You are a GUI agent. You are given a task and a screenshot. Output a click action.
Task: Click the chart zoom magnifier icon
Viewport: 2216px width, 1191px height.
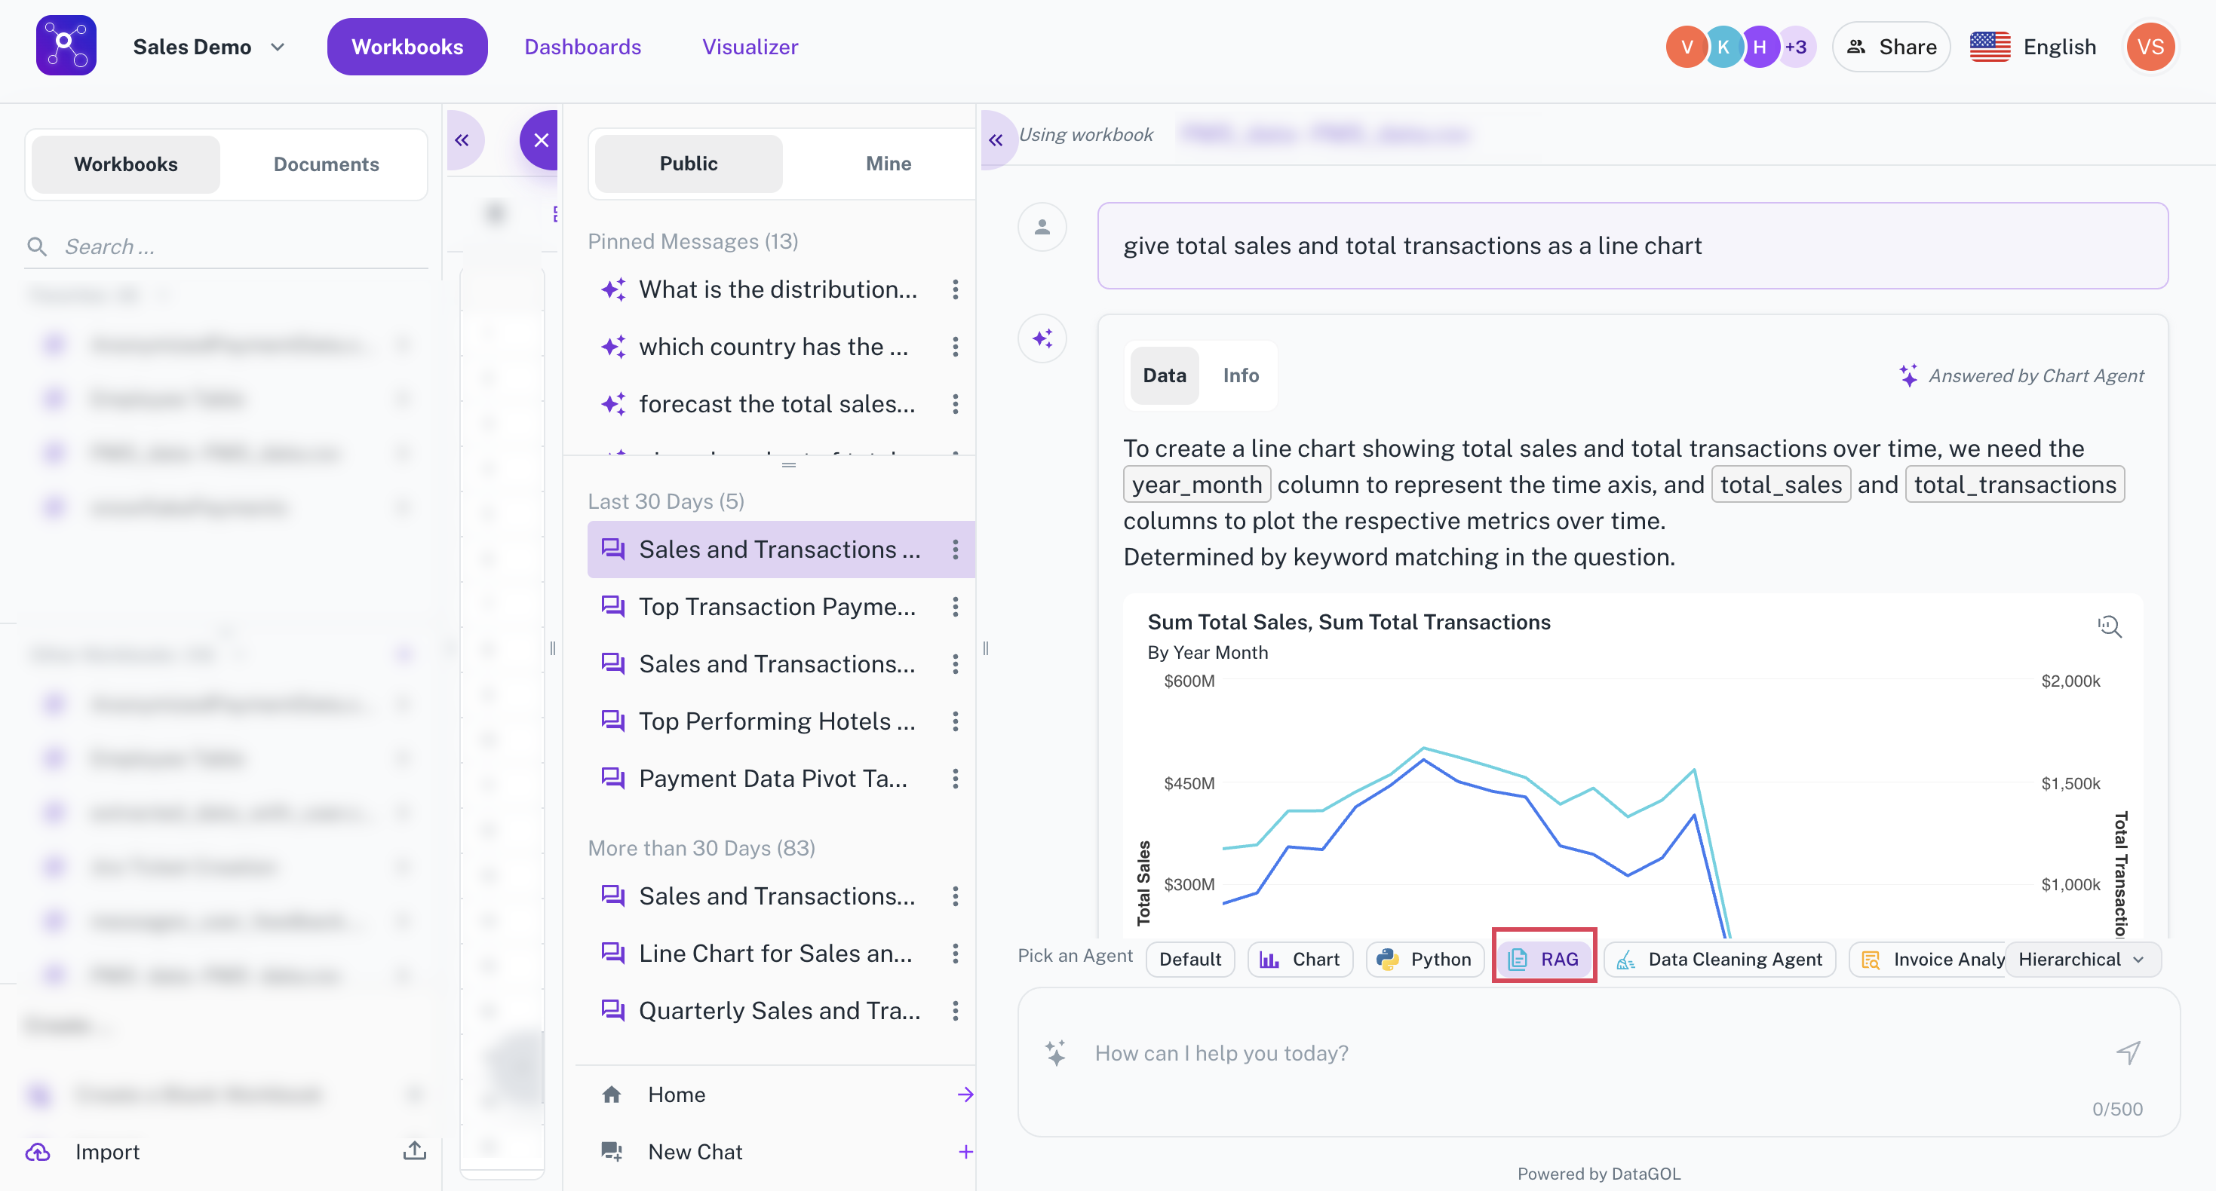pos(2110,627)
